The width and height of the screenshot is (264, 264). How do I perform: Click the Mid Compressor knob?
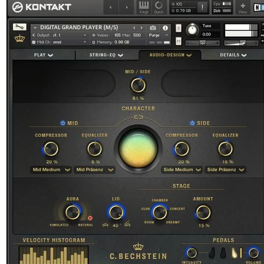[51, 149]
